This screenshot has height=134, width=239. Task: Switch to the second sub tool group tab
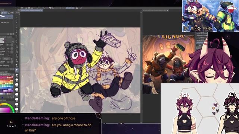pos(11,13)
